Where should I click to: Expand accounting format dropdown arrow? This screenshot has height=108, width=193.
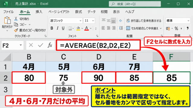click(172, 28)
